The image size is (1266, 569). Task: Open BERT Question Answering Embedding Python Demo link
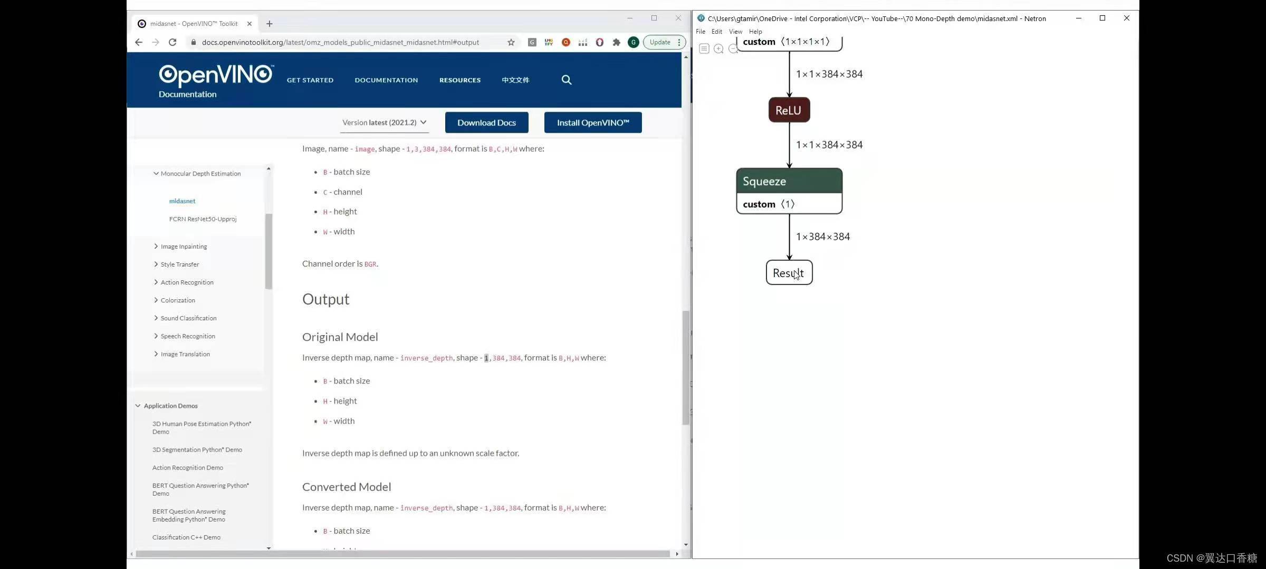tap(189, 515)
